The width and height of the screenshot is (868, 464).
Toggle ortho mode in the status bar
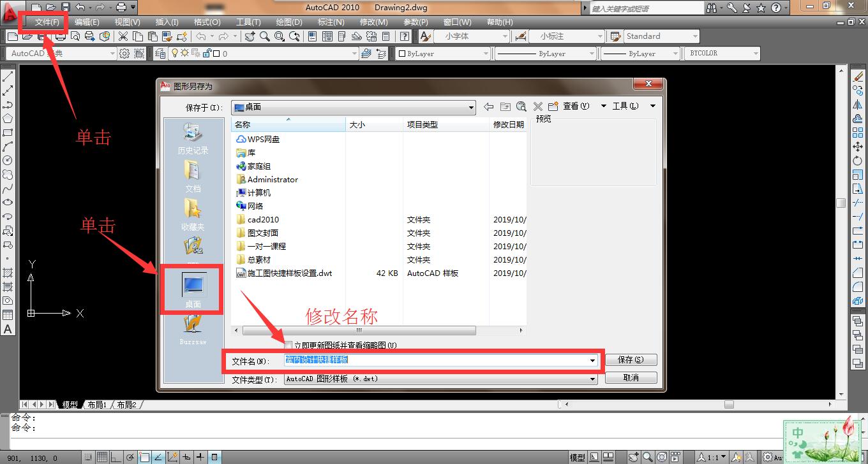pos(116,457)
